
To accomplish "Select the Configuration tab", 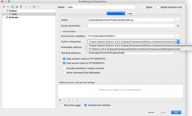I will (115, 13).
